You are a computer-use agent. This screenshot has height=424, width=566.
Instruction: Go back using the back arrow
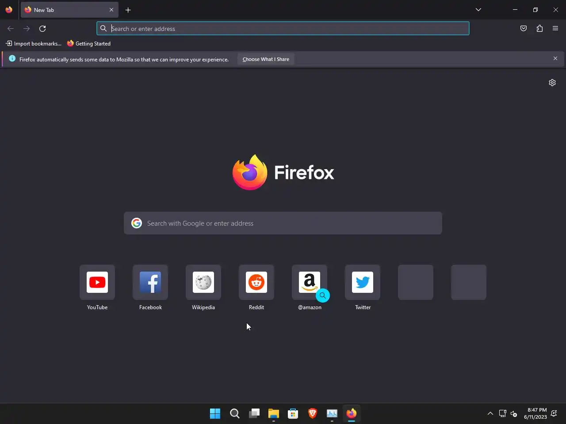pyautogui.click(x=11, y=29)
